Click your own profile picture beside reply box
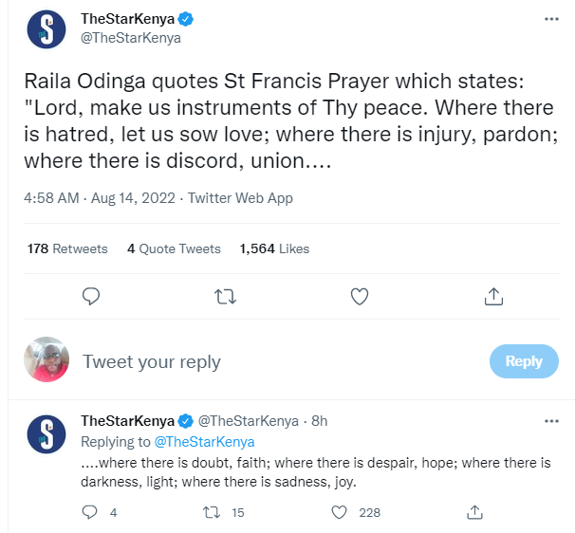 46,360
